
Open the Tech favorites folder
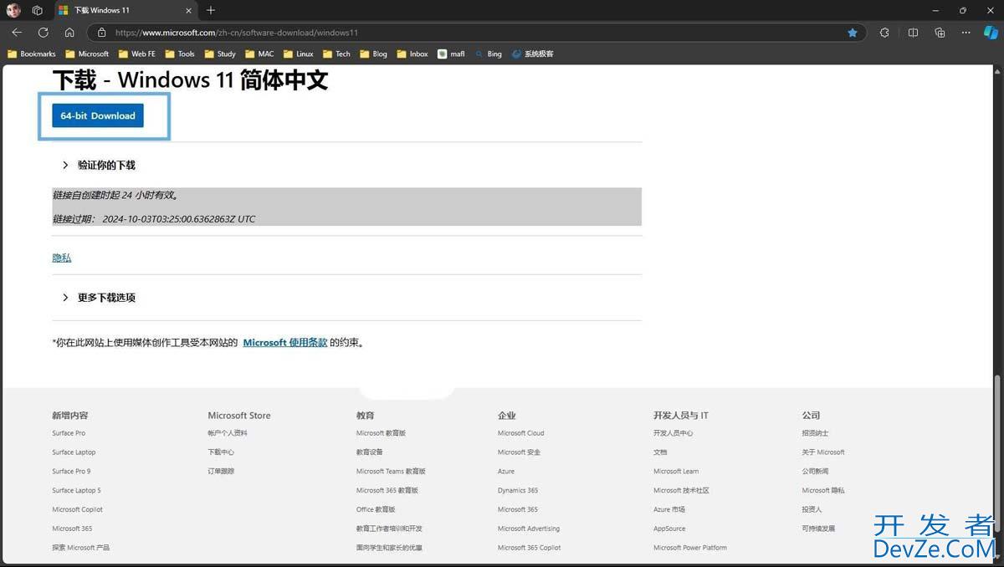tap(337, 54)
